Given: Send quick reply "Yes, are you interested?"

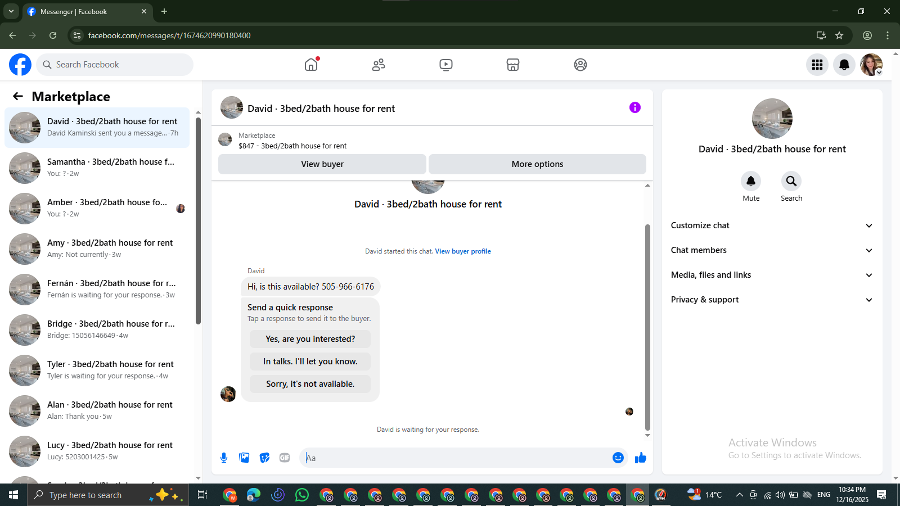Looking at the screenshot, I should pyautogui.click(x=310, y=339).
